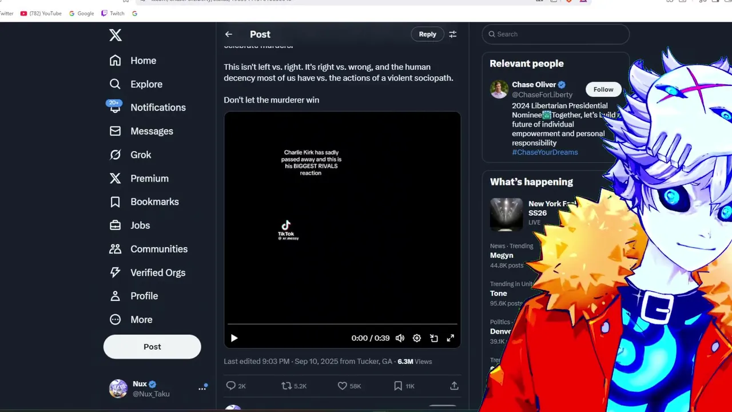Open Twitch bookmark in browser bar
Screen dimensions: 732x412
(113, 13)
